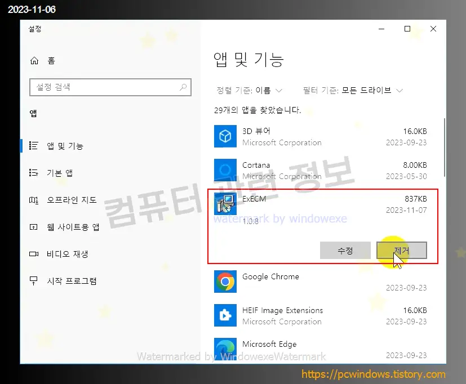Click the 홈 label in the sidebar
Image resolution: width=466 pixels, height=384 pixels.
click(x=51, y=61)
